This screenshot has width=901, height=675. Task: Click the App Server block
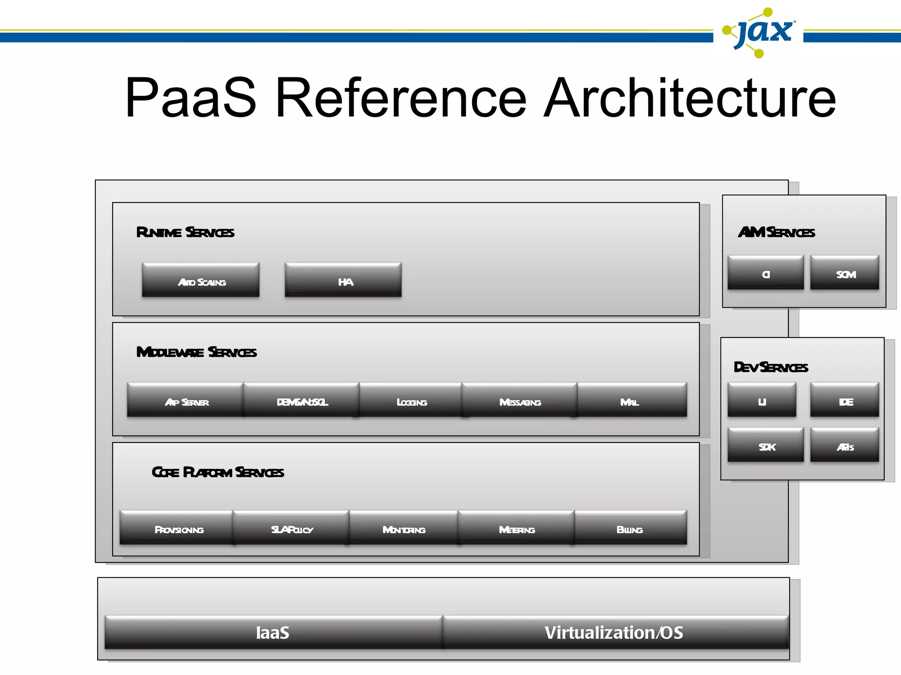(x=185, y=400)
